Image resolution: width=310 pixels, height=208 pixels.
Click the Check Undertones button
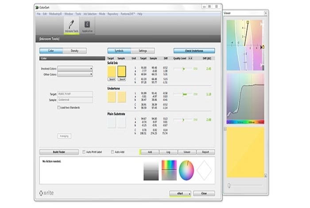(194, 51)
